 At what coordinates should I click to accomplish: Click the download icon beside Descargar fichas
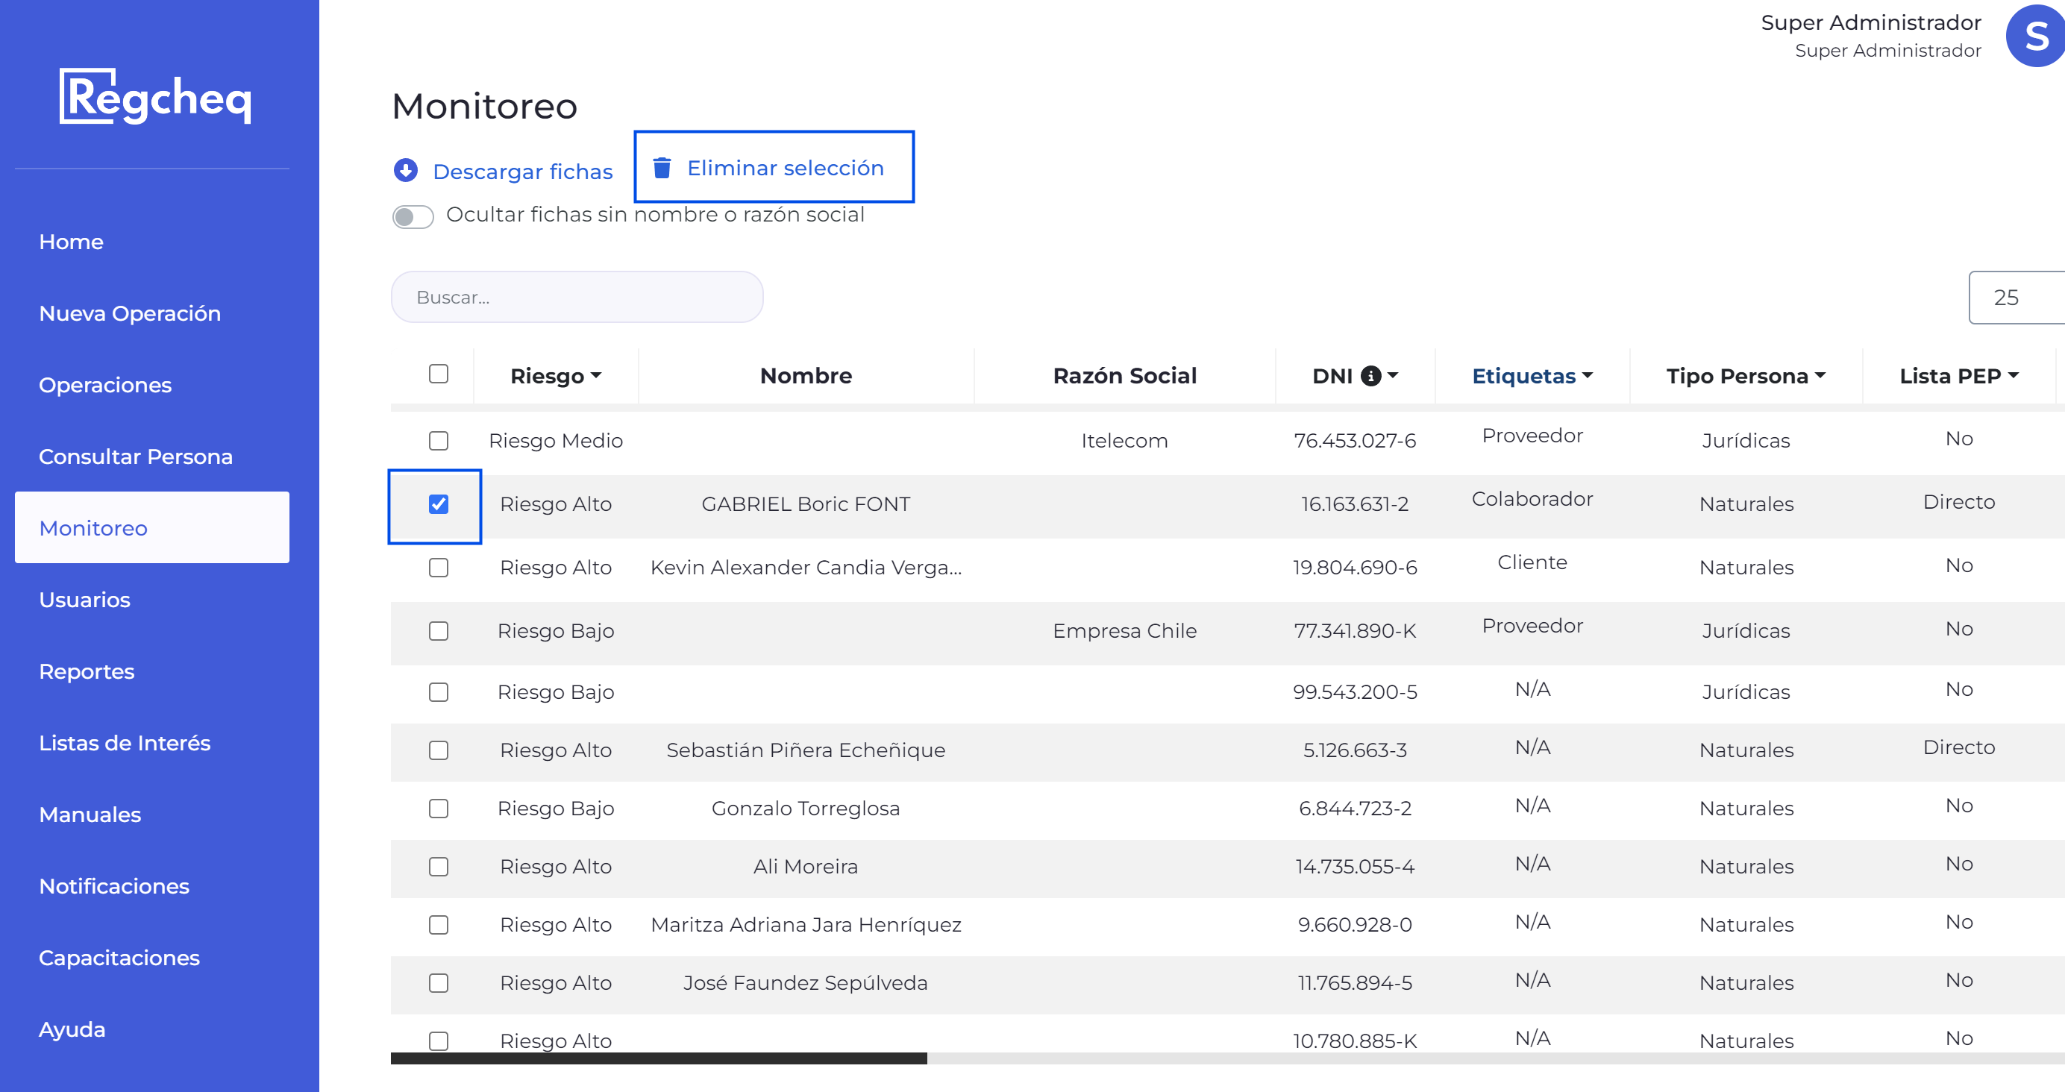pos(406,170)
